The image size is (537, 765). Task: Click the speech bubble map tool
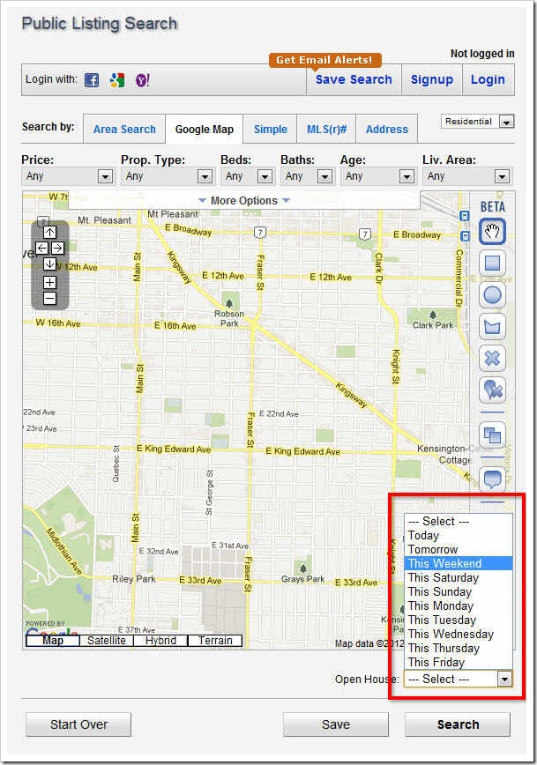click(492, 479)
